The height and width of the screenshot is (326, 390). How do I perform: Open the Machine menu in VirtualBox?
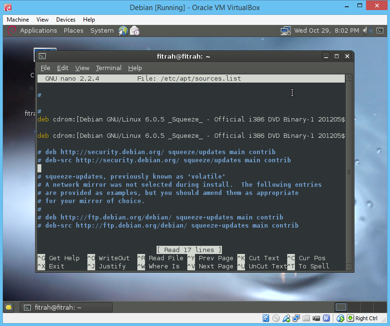(x=18, y=20)
